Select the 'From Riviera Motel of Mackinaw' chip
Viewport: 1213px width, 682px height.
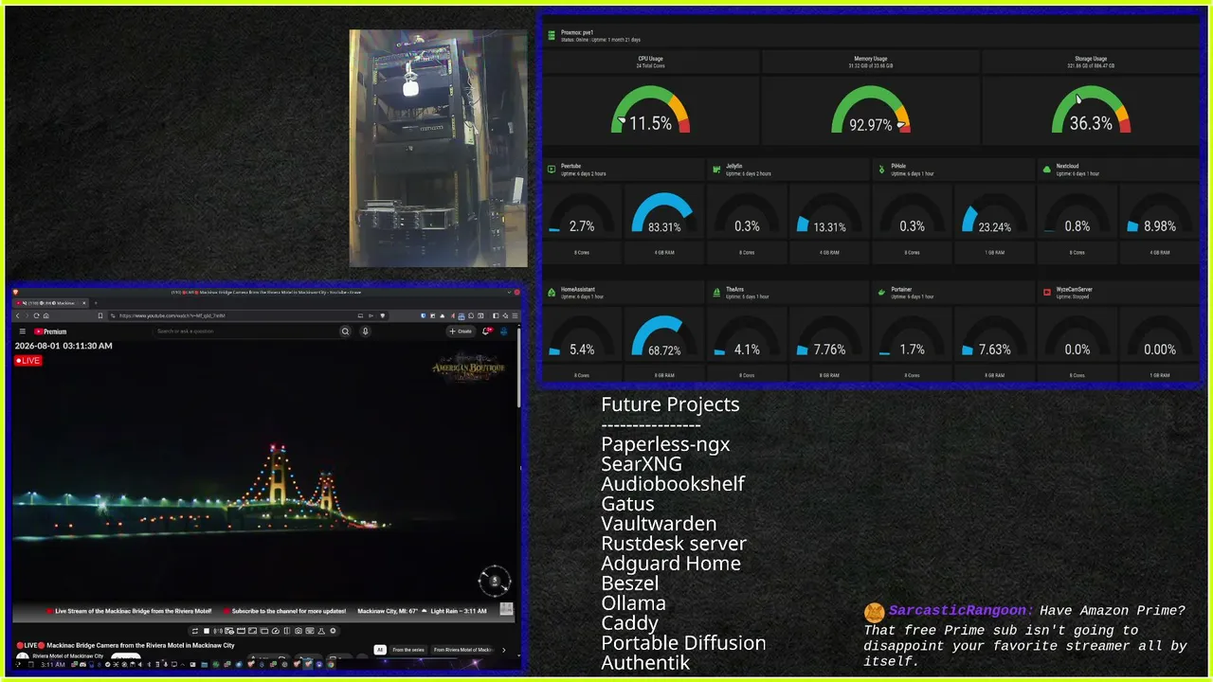463,650
